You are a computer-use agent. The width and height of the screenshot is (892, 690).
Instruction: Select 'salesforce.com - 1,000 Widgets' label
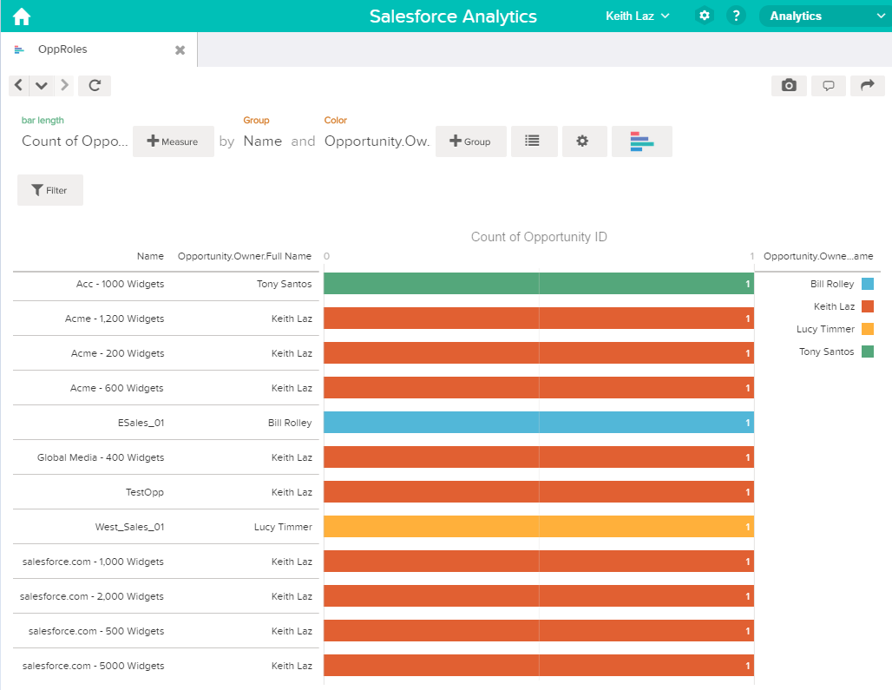(x=94, y=562)
